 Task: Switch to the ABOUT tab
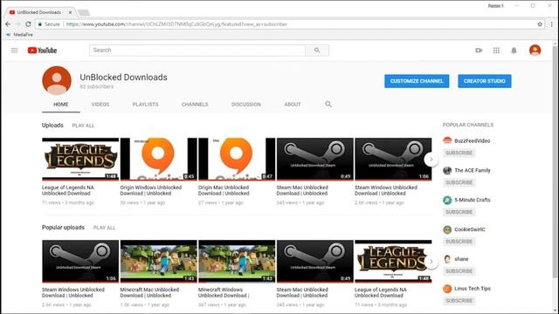coord(293,105)
